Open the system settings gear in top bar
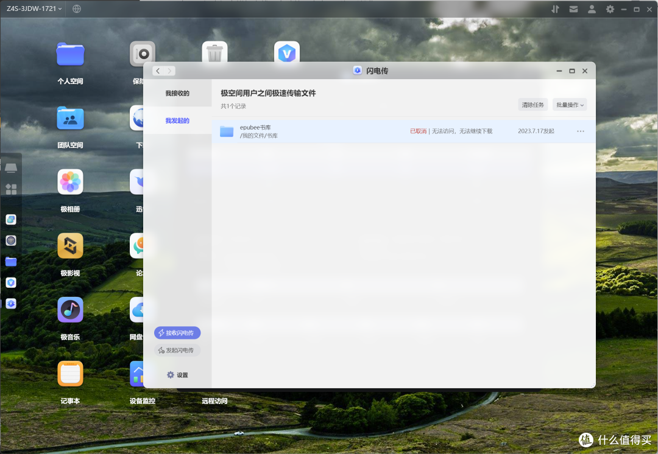This screenshot has width=658, height=454. pyautogui.click(x=610, y=9)
